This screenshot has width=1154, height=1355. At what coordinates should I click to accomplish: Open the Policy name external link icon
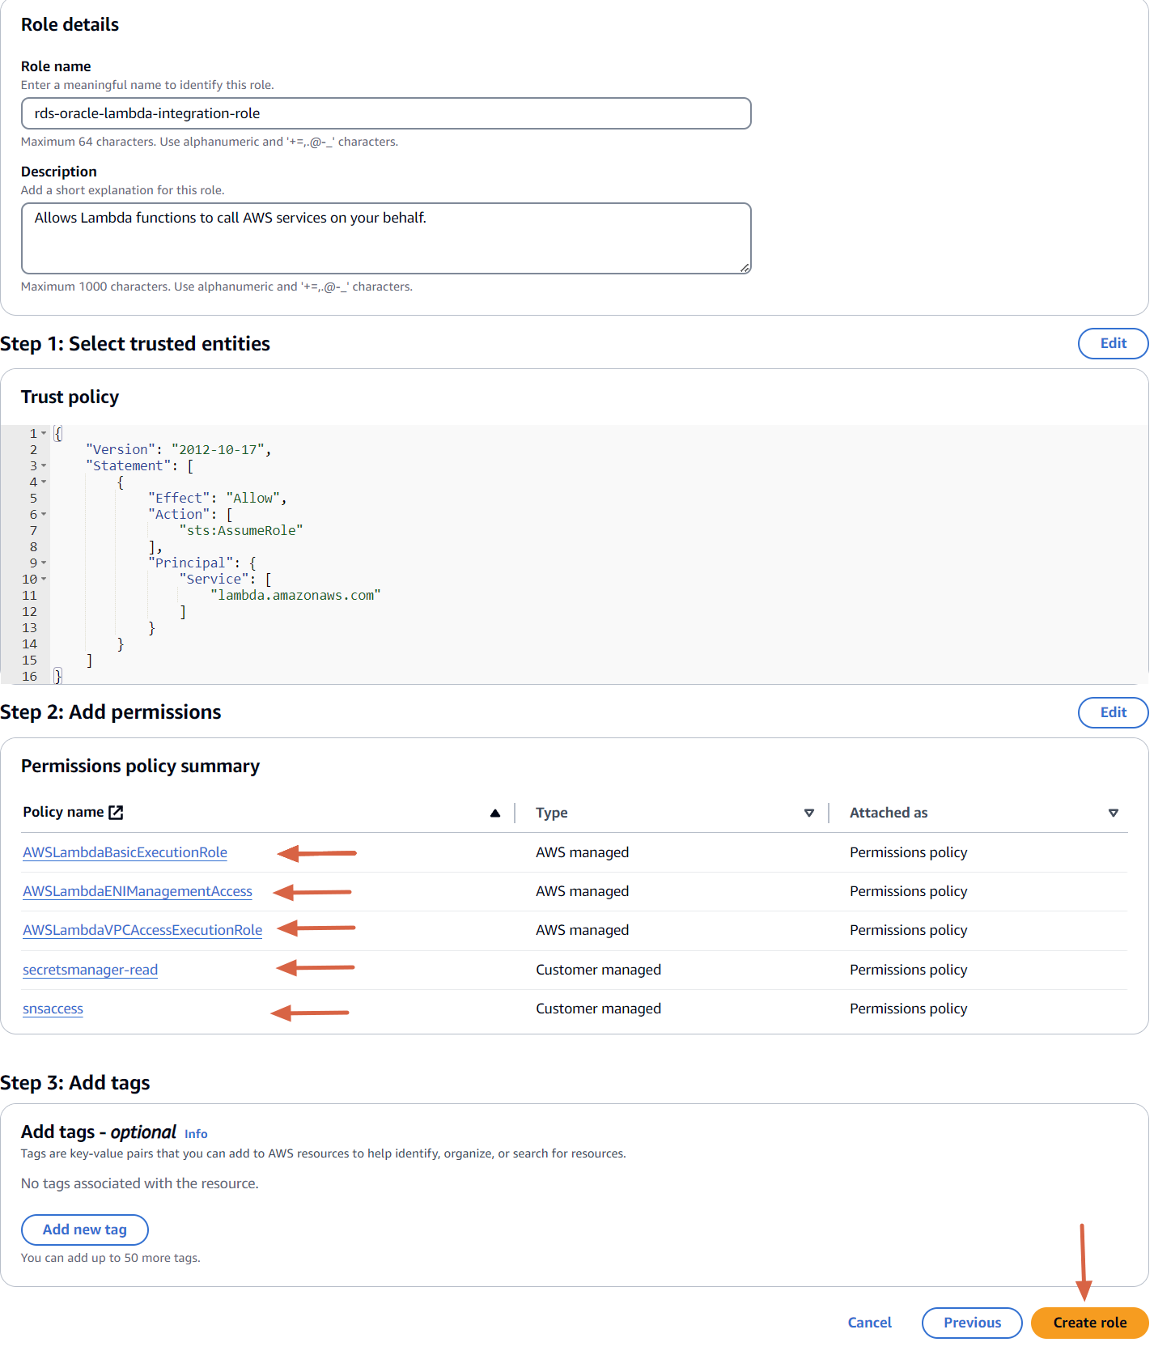pos(116,813)
